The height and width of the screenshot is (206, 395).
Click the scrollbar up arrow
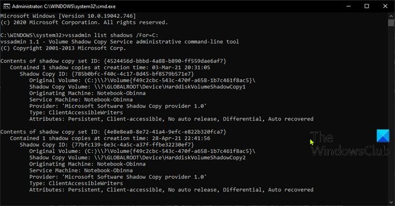pos(391,16)
